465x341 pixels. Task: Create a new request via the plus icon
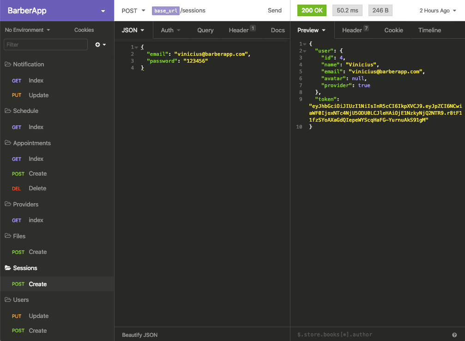pyautogui.click(x=97, y=44)
